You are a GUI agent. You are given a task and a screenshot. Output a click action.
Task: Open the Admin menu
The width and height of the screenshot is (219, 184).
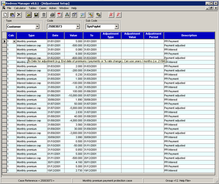pos(53,8)
